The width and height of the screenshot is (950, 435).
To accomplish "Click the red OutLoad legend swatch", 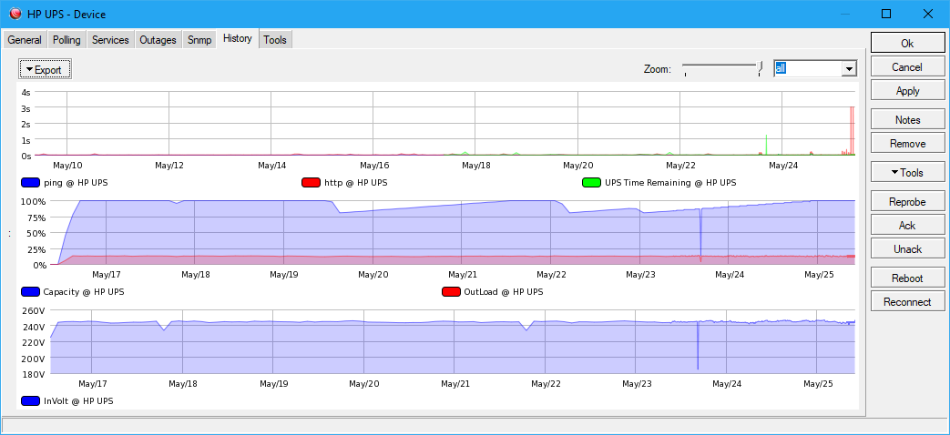I will [451, 292].
